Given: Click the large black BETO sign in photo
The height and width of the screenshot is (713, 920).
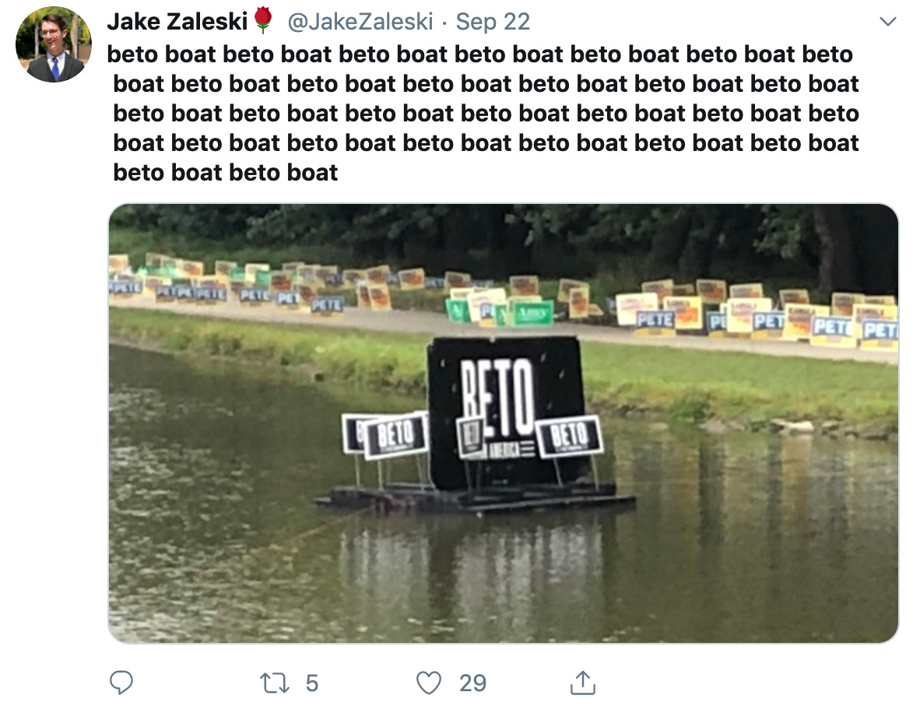Looking at the screenshot, I should 505,411.
